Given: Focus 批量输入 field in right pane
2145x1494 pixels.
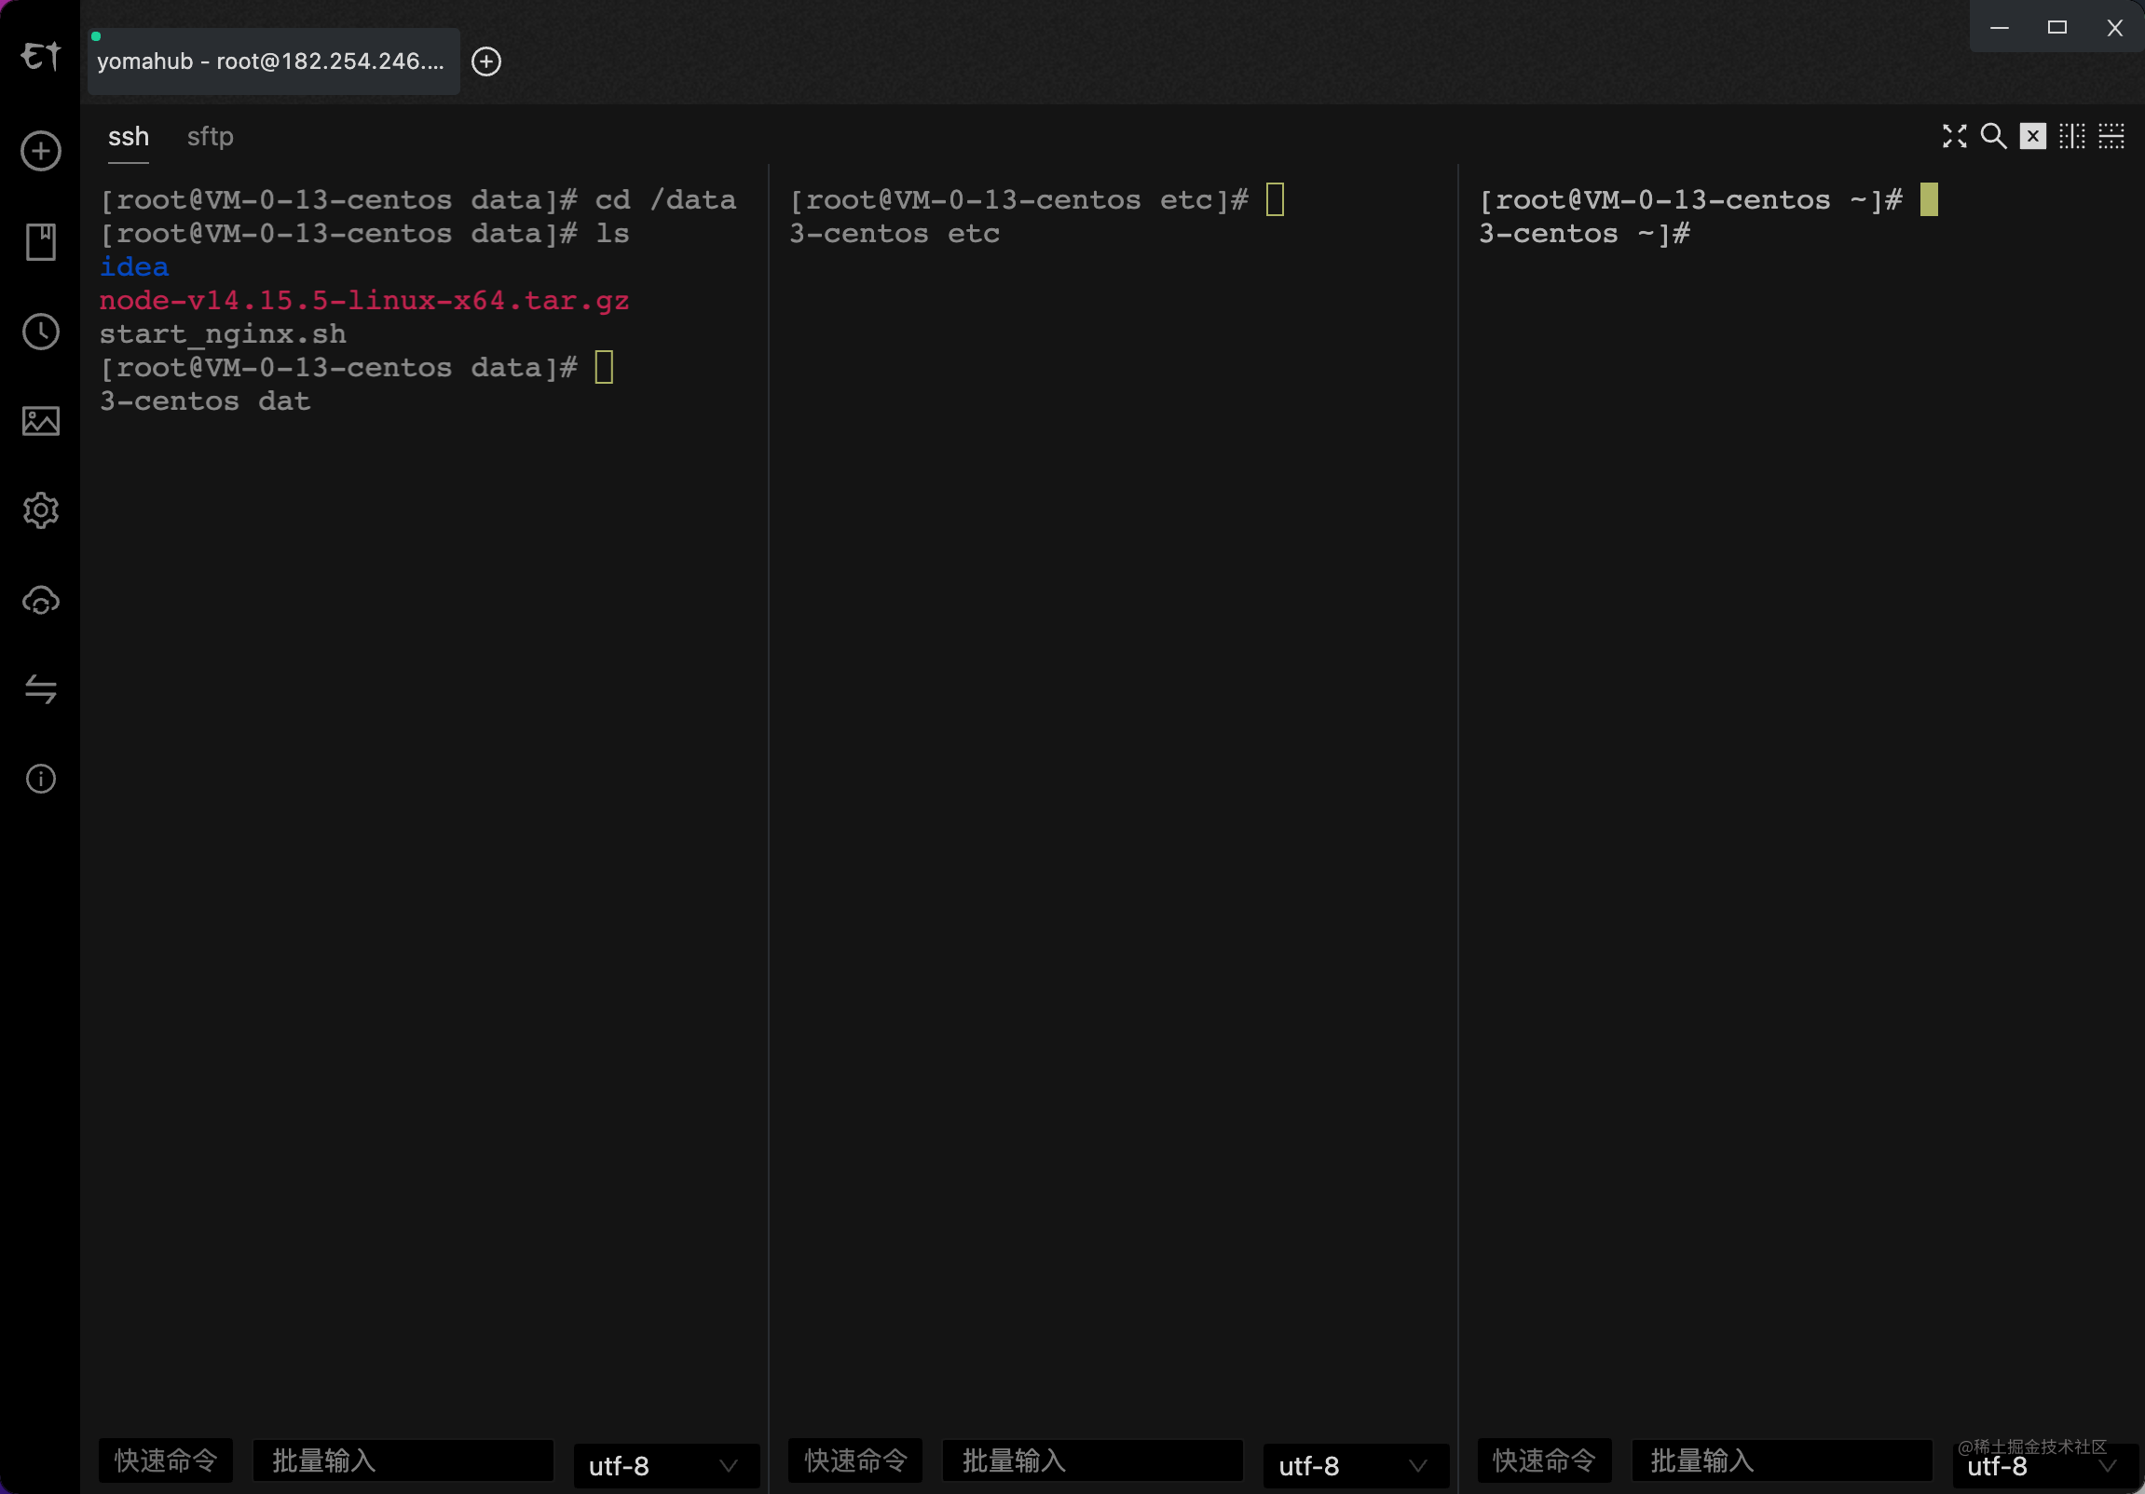Looking at the screenshot, I should [1783, 1460].
